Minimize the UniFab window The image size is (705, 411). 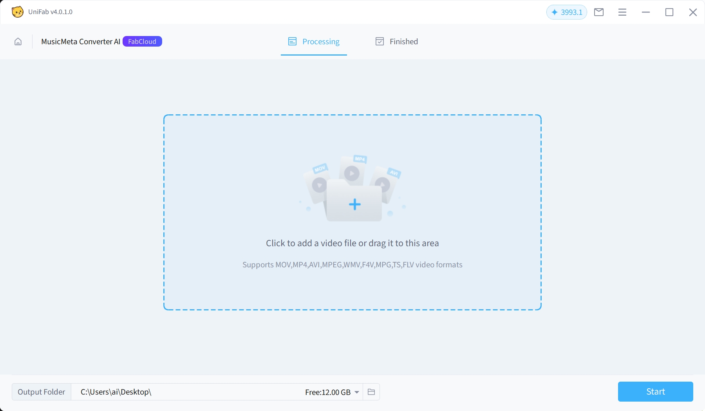click(645, 12)
